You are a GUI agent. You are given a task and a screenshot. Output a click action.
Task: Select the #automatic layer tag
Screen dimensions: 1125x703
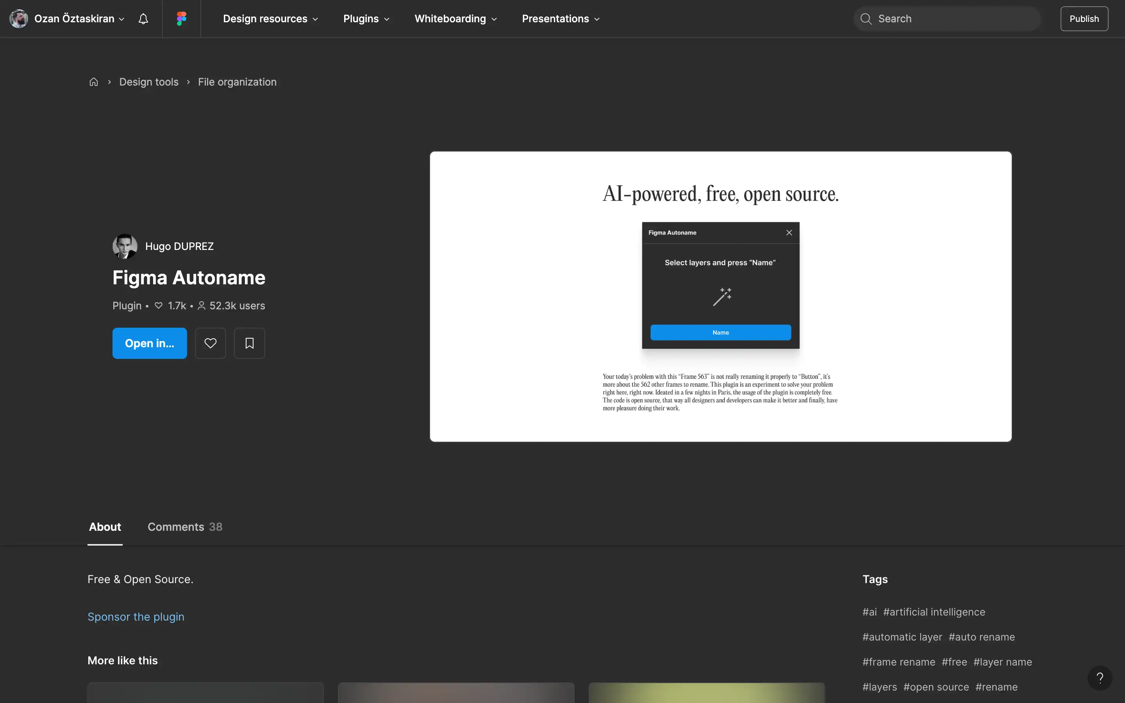pos(902,637)
